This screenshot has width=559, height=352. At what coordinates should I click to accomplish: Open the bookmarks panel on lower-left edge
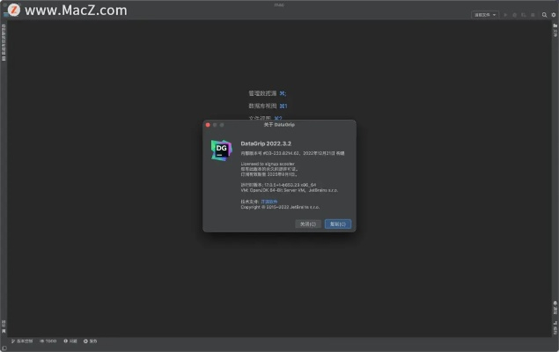[x=4, y=324]
